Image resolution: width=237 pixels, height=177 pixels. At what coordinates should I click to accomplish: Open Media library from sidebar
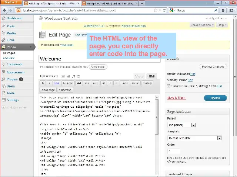point(11,33)
